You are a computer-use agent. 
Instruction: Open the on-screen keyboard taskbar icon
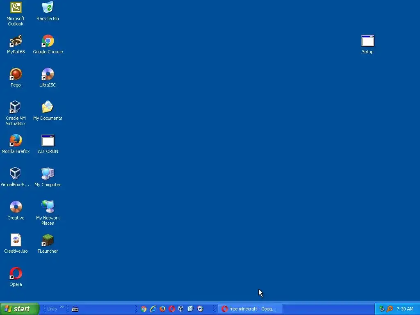75,309
